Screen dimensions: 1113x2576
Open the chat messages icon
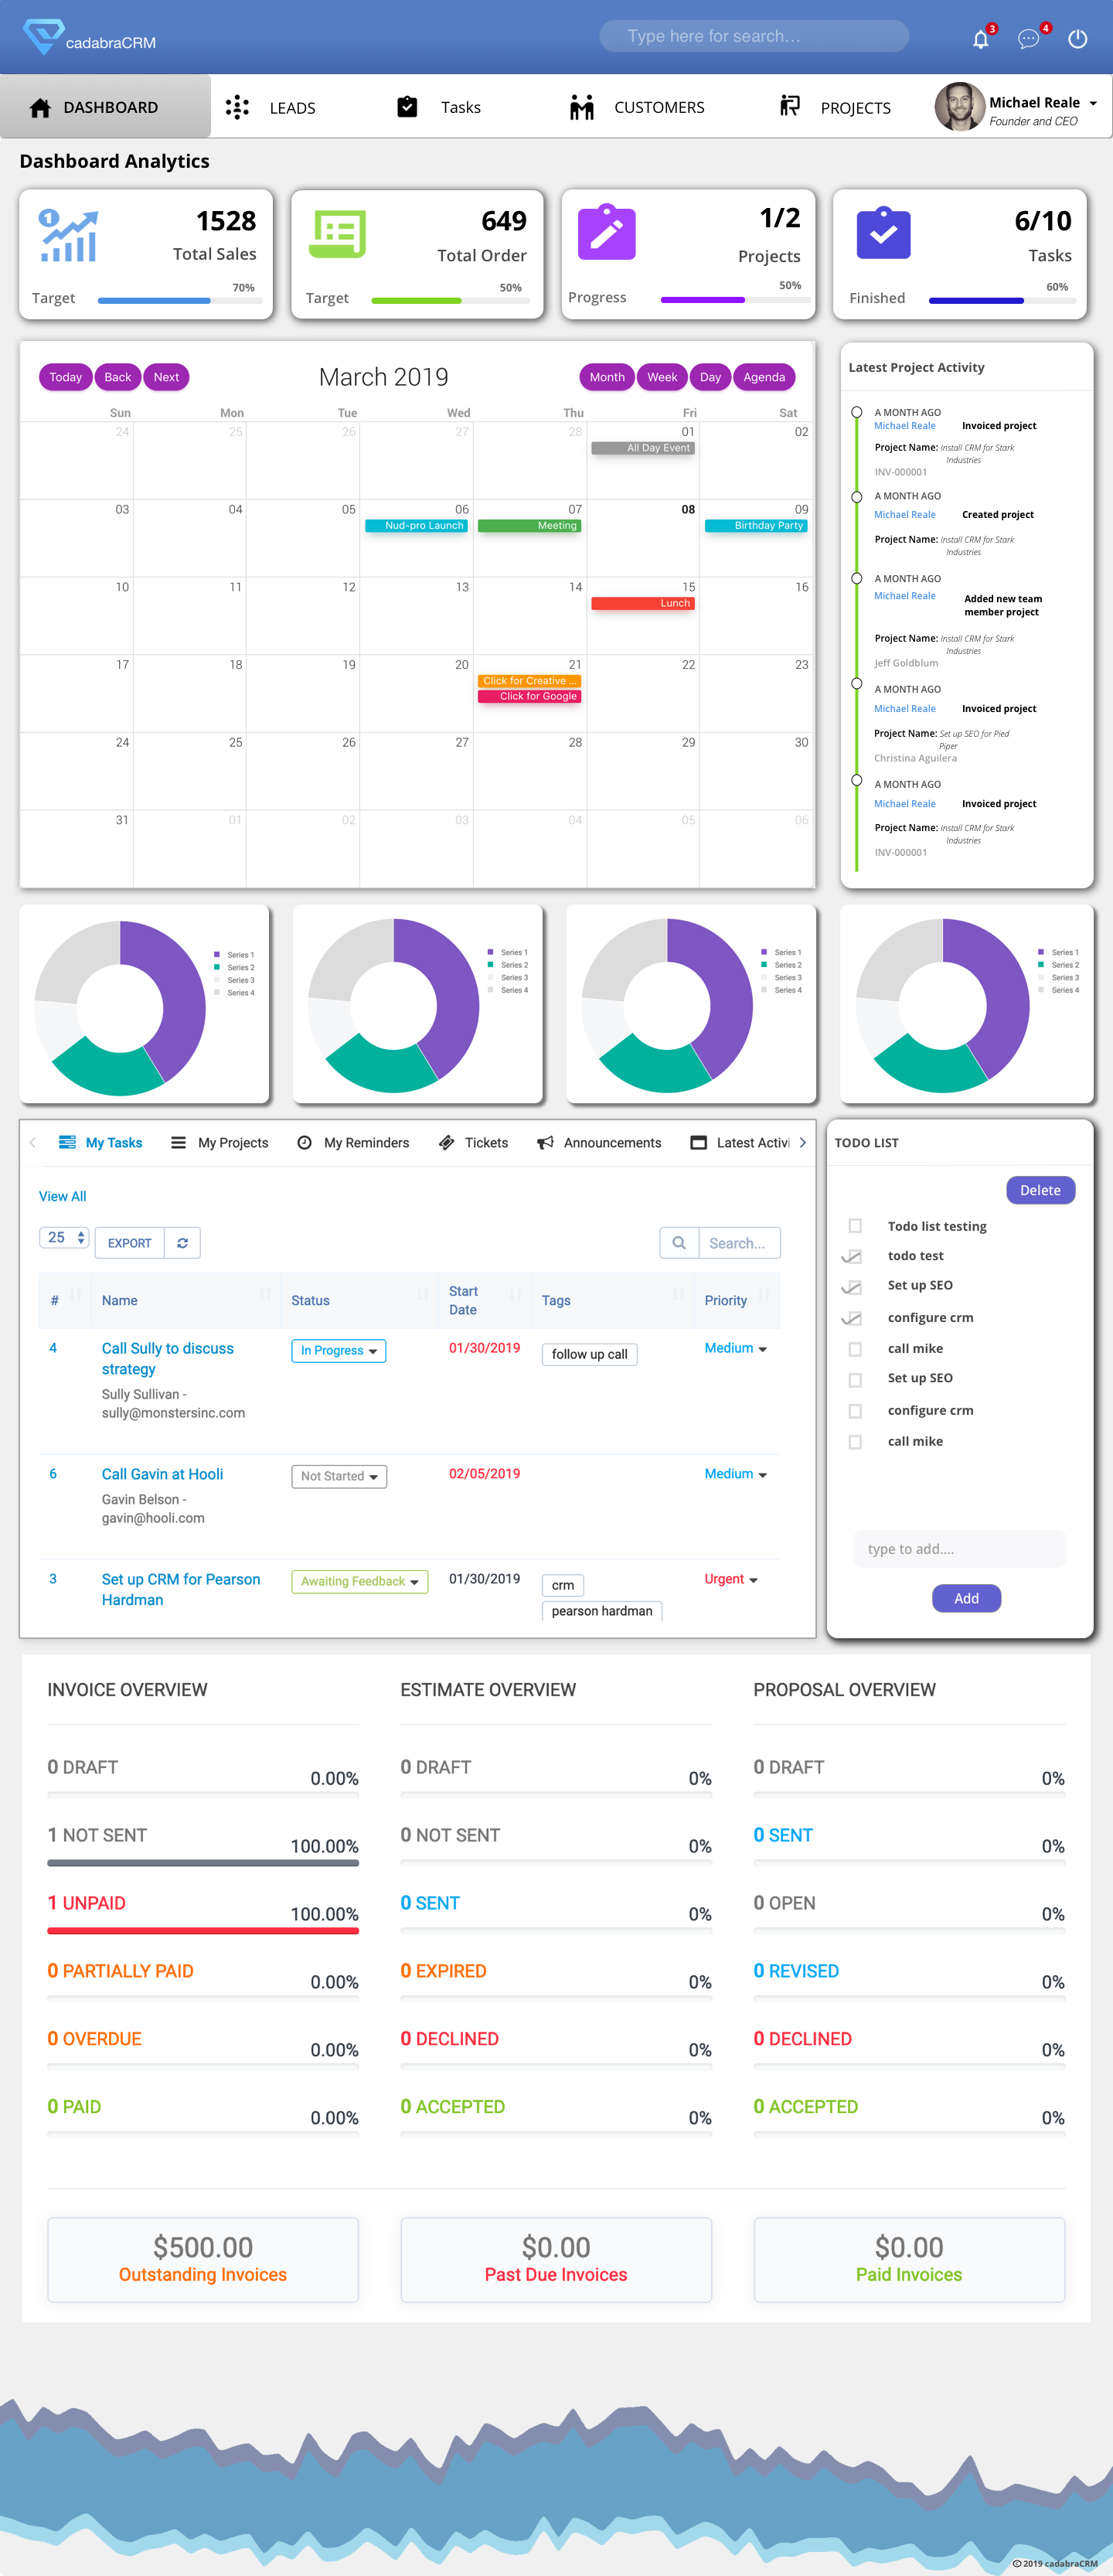(x=1028, y=39)
